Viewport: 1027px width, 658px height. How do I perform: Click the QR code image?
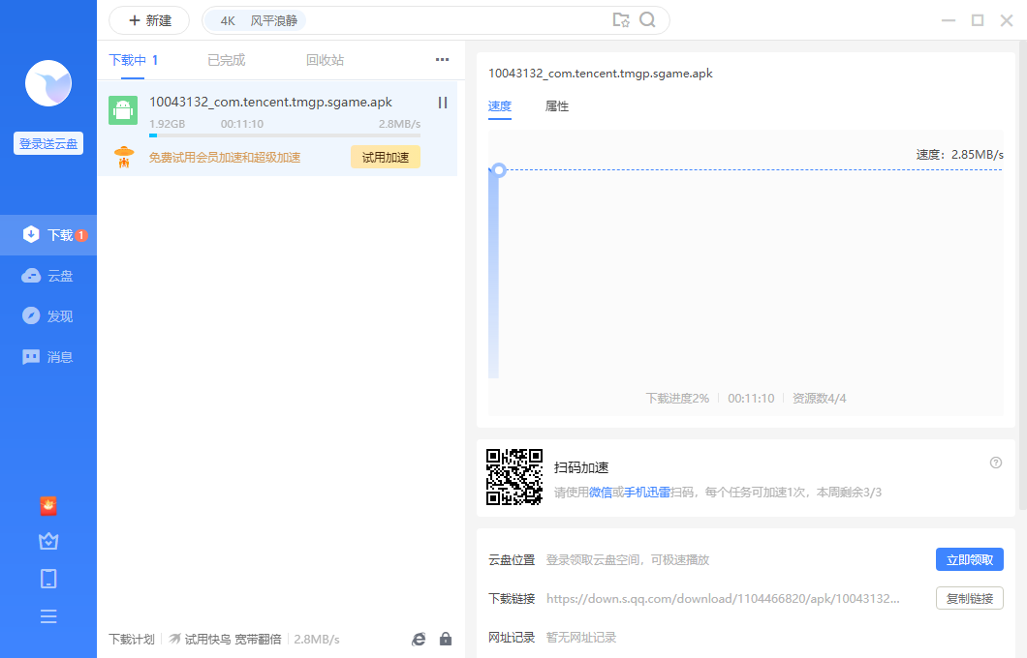(514, 477)
